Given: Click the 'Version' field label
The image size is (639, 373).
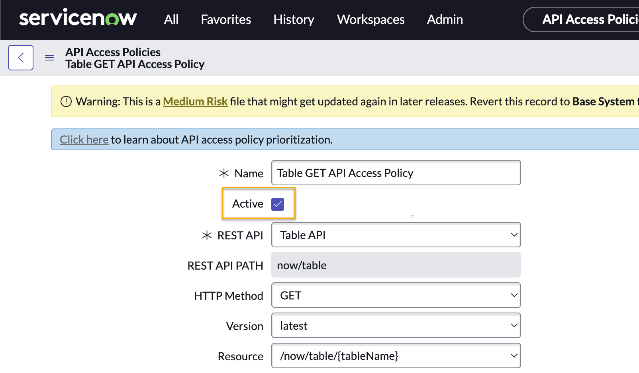Looking at the screenshot, I should (x=245, y=326).
